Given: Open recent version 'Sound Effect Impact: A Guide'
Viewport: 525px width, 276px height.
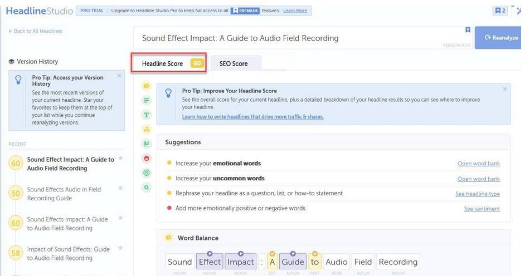Looking at the screenshot, I should click(x=71, y=164).
